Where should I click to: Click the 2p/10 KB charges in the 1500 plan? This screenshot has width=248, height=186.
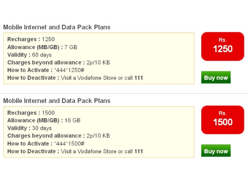(x=98, y=136)
